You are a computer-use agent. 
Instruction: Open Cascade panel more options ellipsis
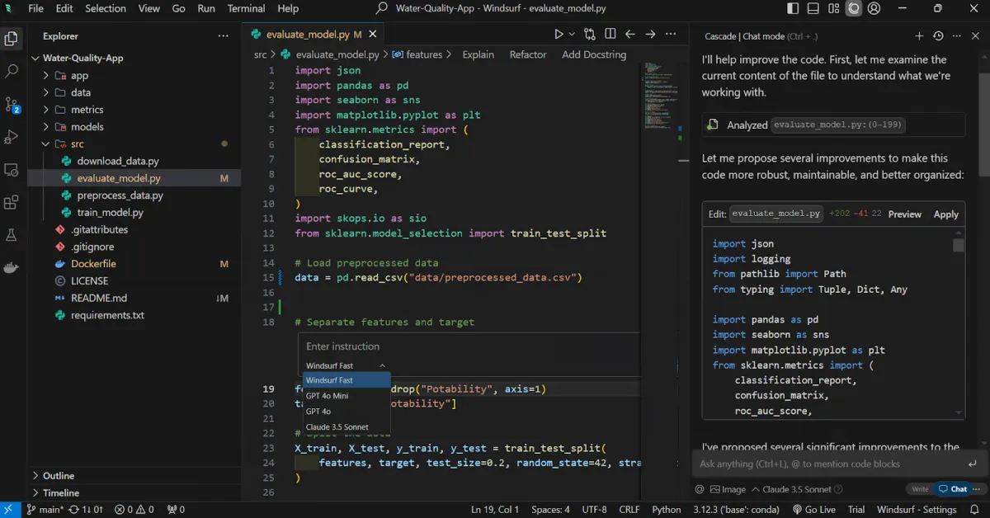(956, 36)
